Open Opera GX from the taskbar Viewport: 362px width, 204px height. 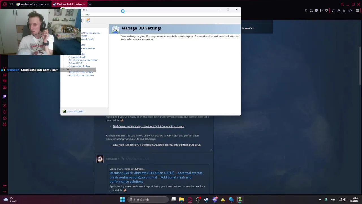[190, 199]
